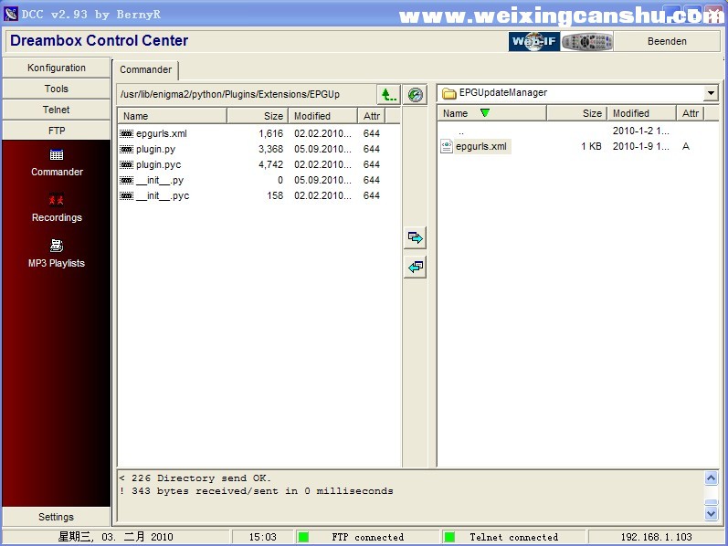Open the Tools section
This screenshot has width=728, height=546.
click(x=57, y=89)
